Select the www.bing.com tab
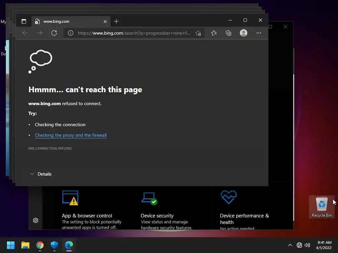Image resolution: width=338 pixels, height=253 pixels. (x=71, y=21)
